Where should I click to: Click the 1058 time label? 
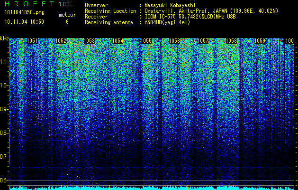point(231,41)
